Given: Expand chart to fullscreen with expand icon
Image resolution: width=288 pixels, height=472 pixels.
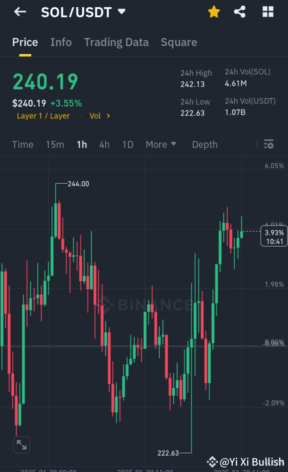Looking at the screenshot, I should point(22,445).
